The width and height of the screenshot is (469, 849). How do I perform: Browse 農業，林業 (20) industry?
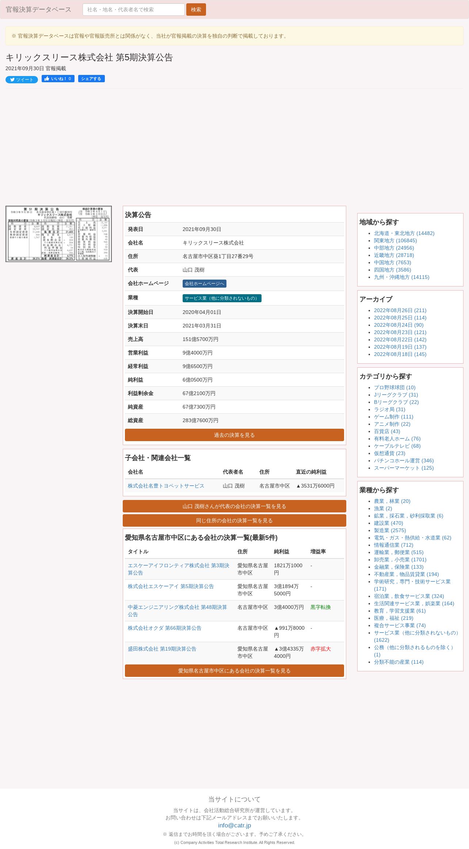coord(392,501)
